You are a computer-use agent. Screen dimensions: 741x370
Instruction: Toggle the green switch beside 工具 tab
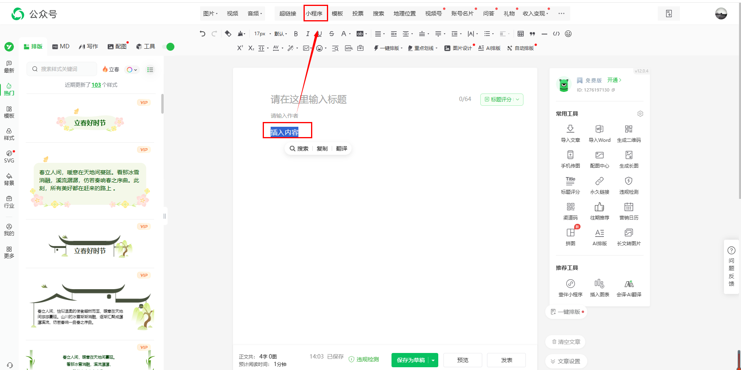169,47
